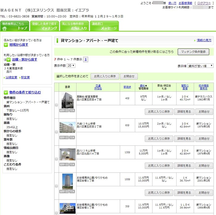
Task: Open thumbnail of 高輪台 terrace house
Action: pos(68,100)
